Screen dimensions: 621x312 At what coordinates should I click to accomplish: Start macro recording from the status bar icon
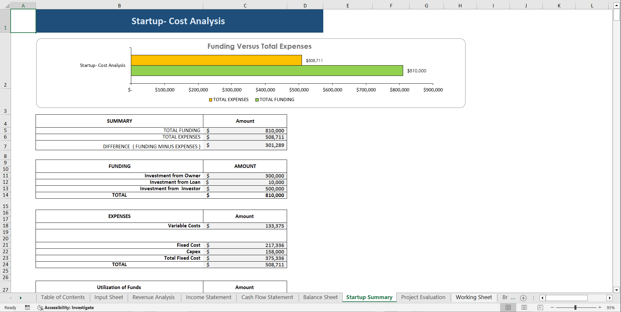coord(27,307)
